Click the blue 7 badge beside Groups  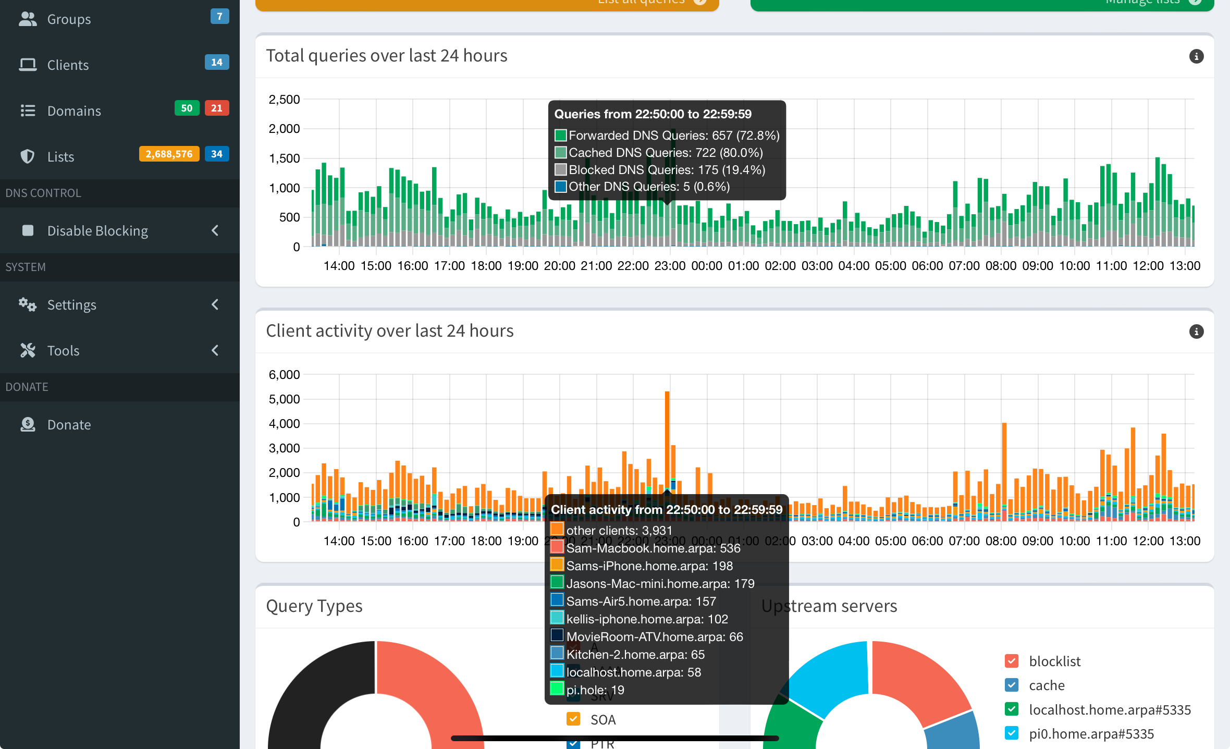pyautogui.click(x=219, y=16)
